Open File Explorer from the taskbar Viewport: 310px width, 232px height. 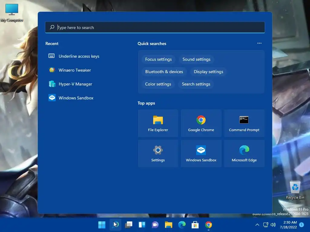tap(168, 225)
